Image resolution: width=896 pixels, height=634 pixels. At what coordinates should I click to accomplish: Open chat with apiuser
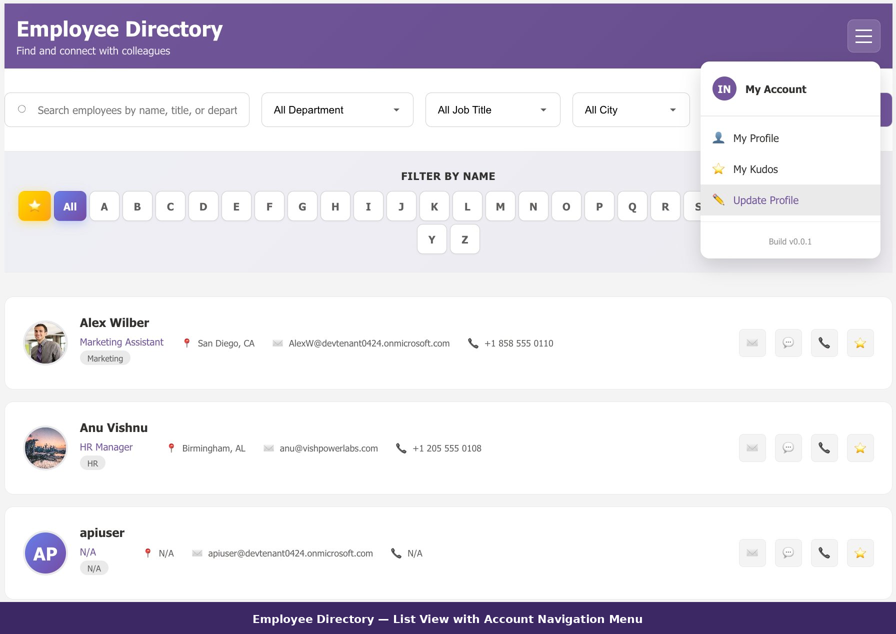(x=788, y=553)
